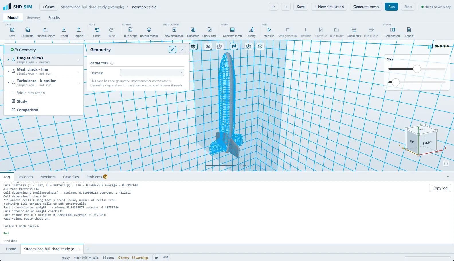Toggle the cut plane viewport button
Image resolution: width=454 pixels, height=261 pixels.
248,46
